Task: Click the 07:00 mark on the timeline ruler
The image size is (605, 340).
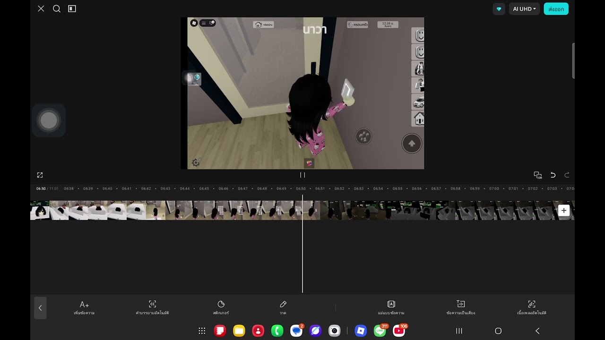Action: click(x=494, y=189)
